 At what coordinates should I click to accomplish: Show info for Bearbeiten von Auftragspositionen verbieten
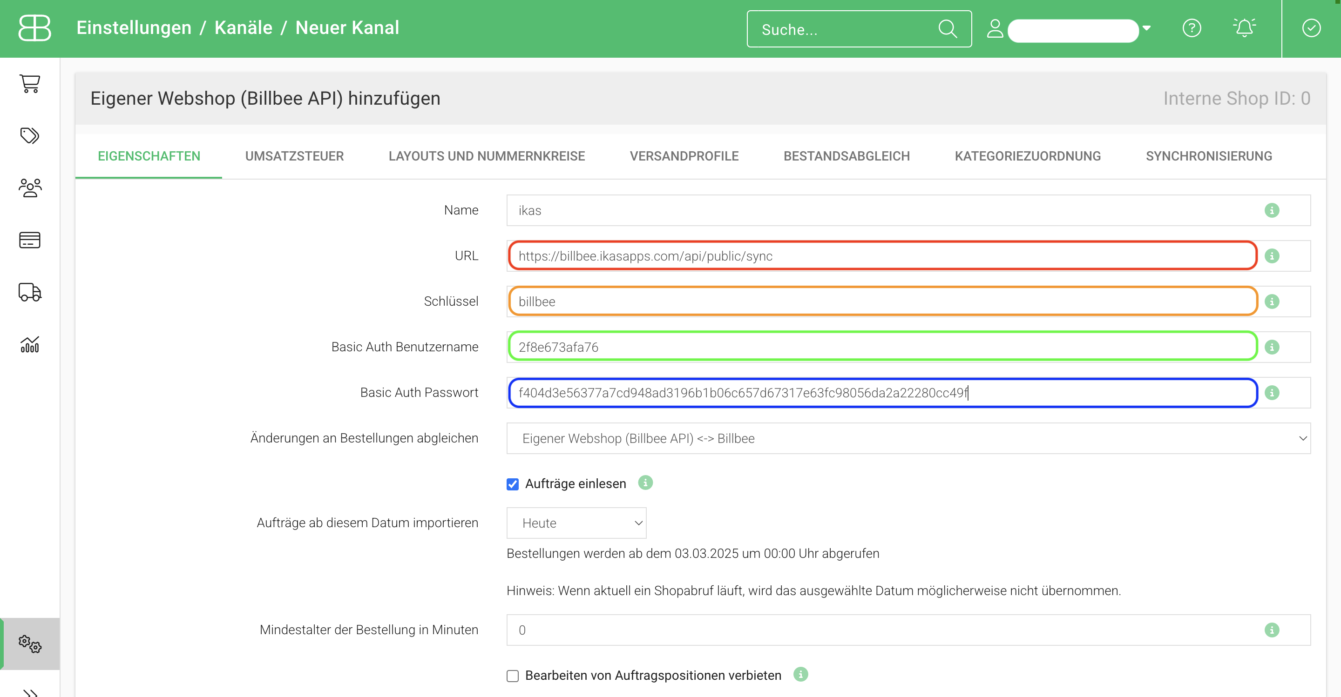point(800,674)
